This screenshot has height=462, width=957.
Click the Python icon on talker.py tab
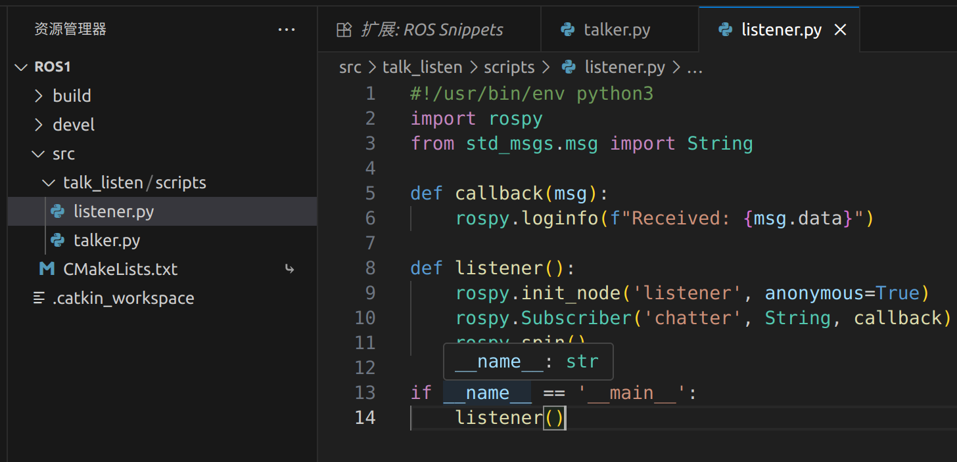(568, 30)
